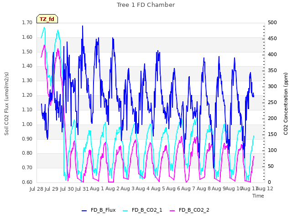Click the 0 right axis value
The height and width of the screenshot is (219, 292).
coord(269,182)
